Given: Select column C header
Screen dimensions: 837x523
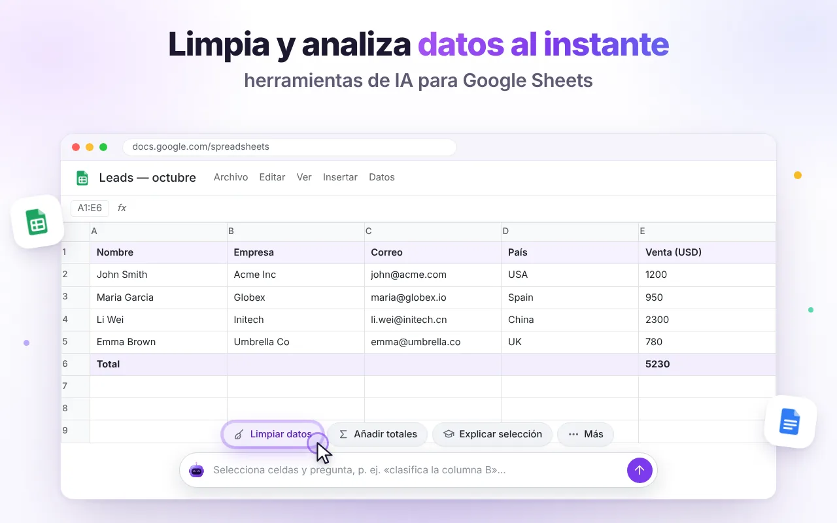Looking at the screenshot, I should (x=433, y=231).
